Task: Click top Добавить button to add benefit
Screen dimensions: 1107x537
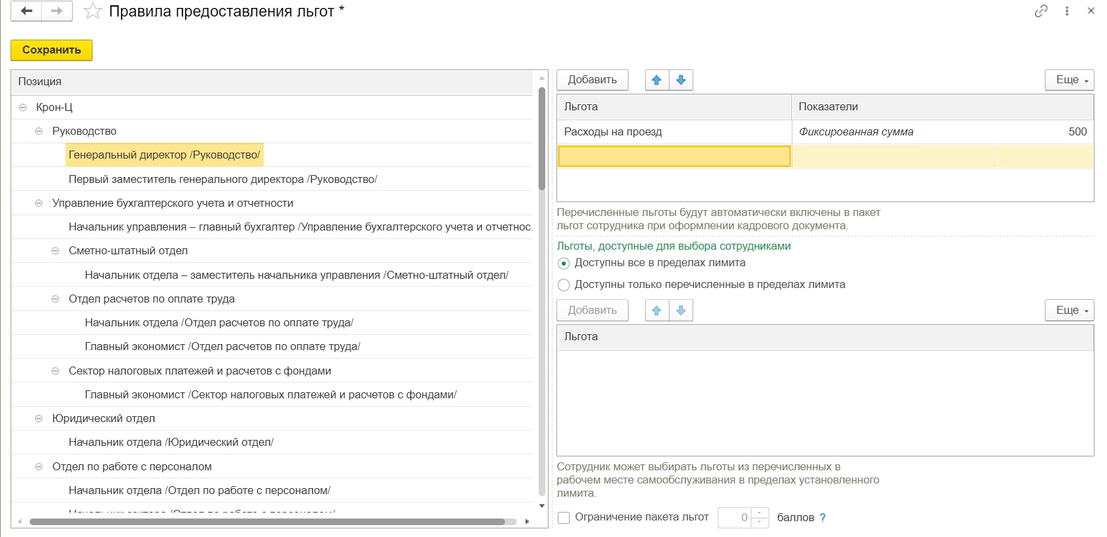Action: point(592,80)
